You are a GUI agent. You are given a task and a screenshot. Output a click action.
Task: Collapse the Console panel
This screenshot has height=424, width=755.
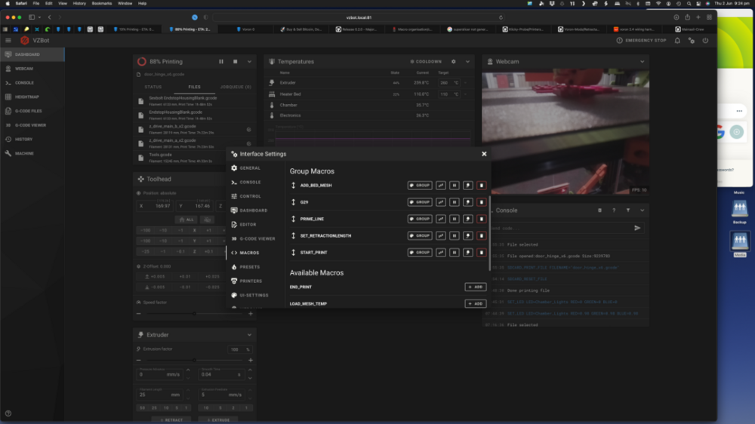pos(643,210)
